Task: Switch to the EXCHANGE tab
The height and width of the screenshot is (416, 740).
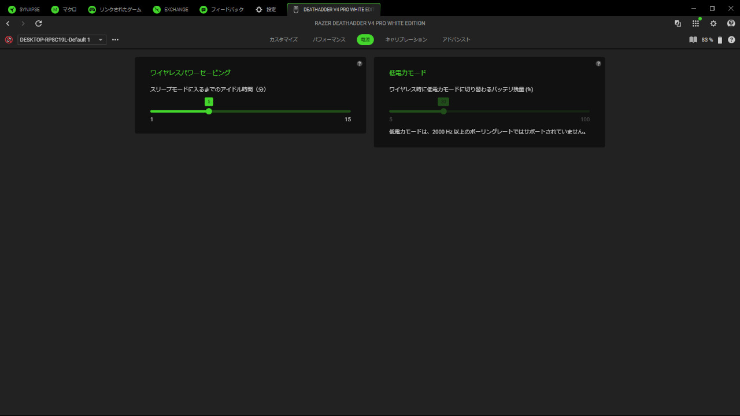Action: point(171,9)
